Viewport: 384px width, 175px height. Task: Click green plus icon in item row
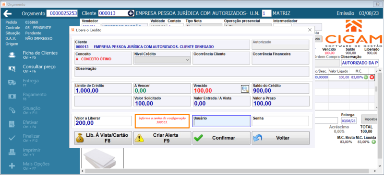tap(366, 77)
